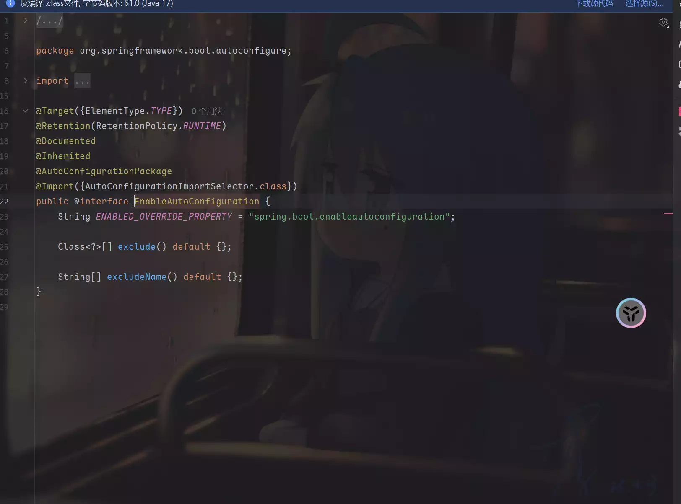Click the info icon in the decompile banner

point(10,3)
